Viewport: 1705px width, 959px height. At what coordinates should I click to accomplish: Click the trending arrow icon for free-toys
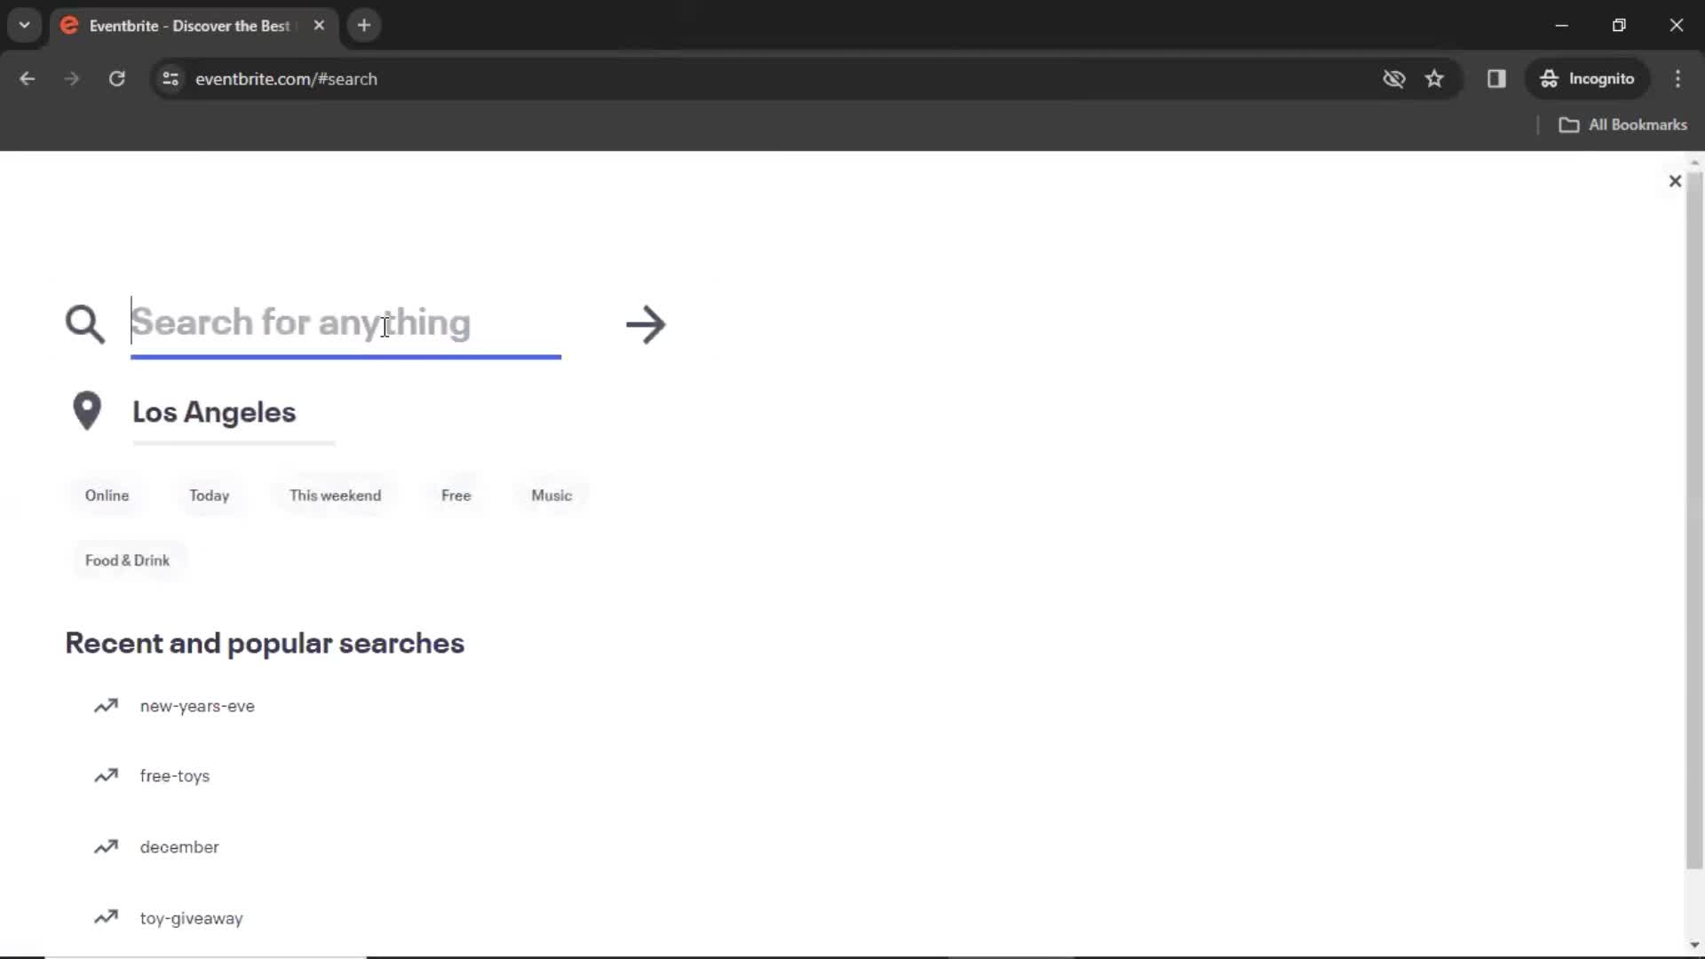[106, 775]
